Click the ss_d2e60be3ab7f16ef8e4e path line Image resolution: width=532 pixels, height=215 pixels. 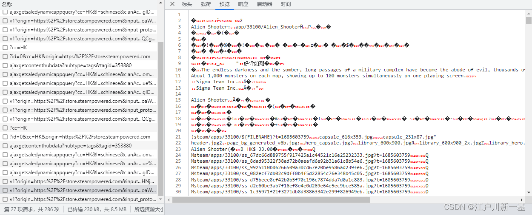310,186
